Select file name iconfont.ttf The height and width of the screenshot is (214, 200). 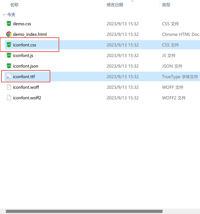24,77
